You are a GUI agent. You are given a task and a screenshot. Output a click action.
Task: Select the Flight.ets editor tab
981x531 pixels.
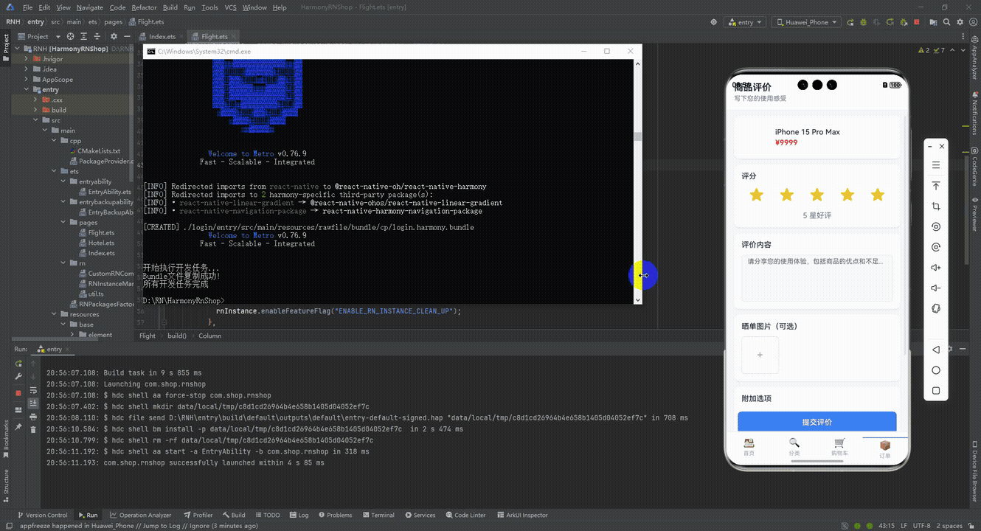pos(214,36)
